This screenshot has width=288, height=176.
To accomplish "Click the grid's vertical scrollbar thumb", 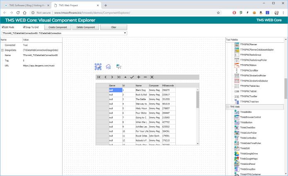I will pyautogui.click(x=198, y=100).
